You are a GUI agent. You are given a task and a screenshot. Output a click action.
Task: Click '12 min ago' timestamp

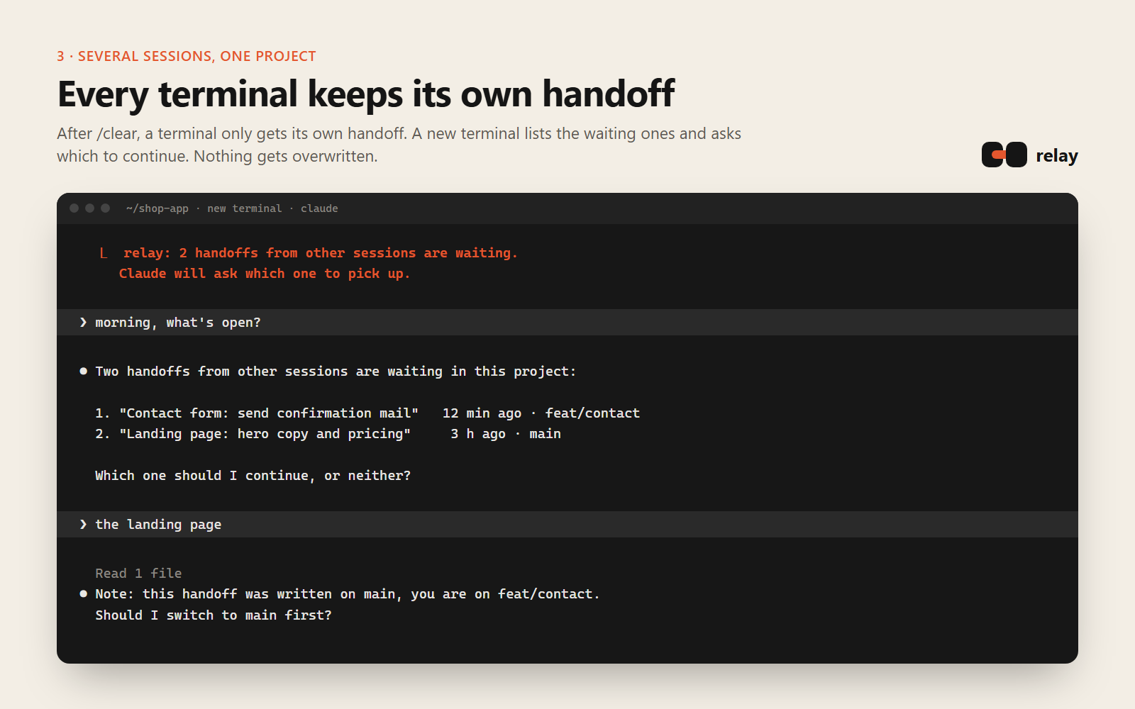pos(482,413)
